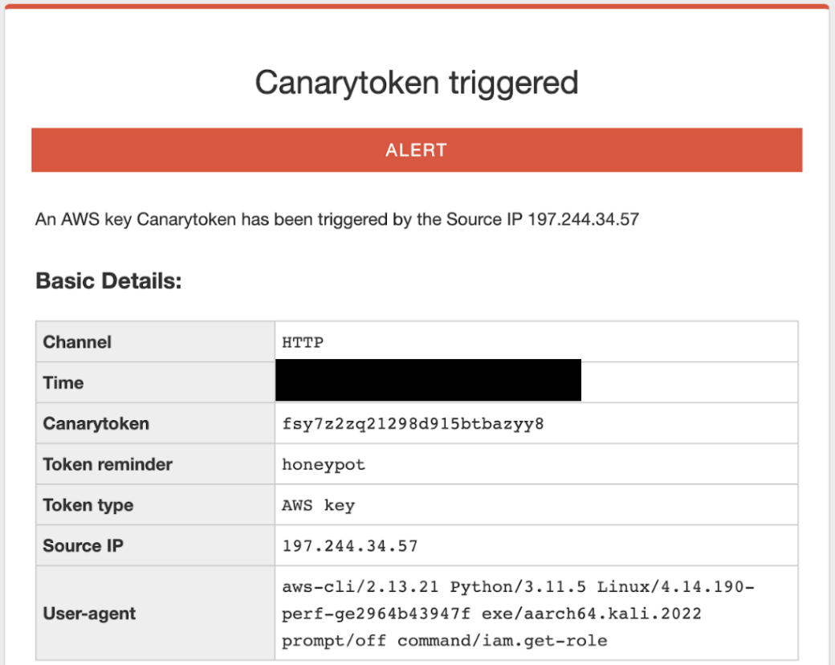The width and height of the screenshot is (835, 665).
Task: Click the red ALERT banner
Action: tap(416, 150)
